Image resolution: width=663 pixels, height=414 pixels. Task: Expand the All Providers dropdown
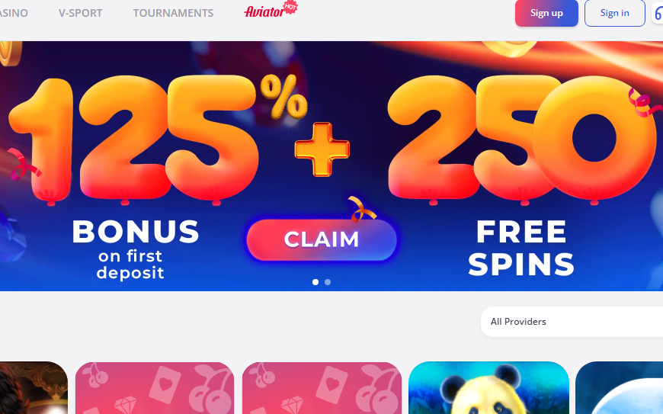tap(572, 322)
